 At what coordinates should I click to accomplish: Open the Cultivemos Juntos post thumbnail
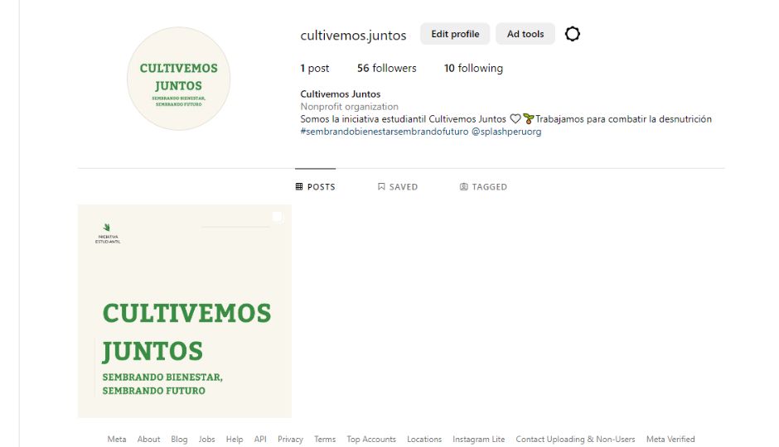point(185,311)
